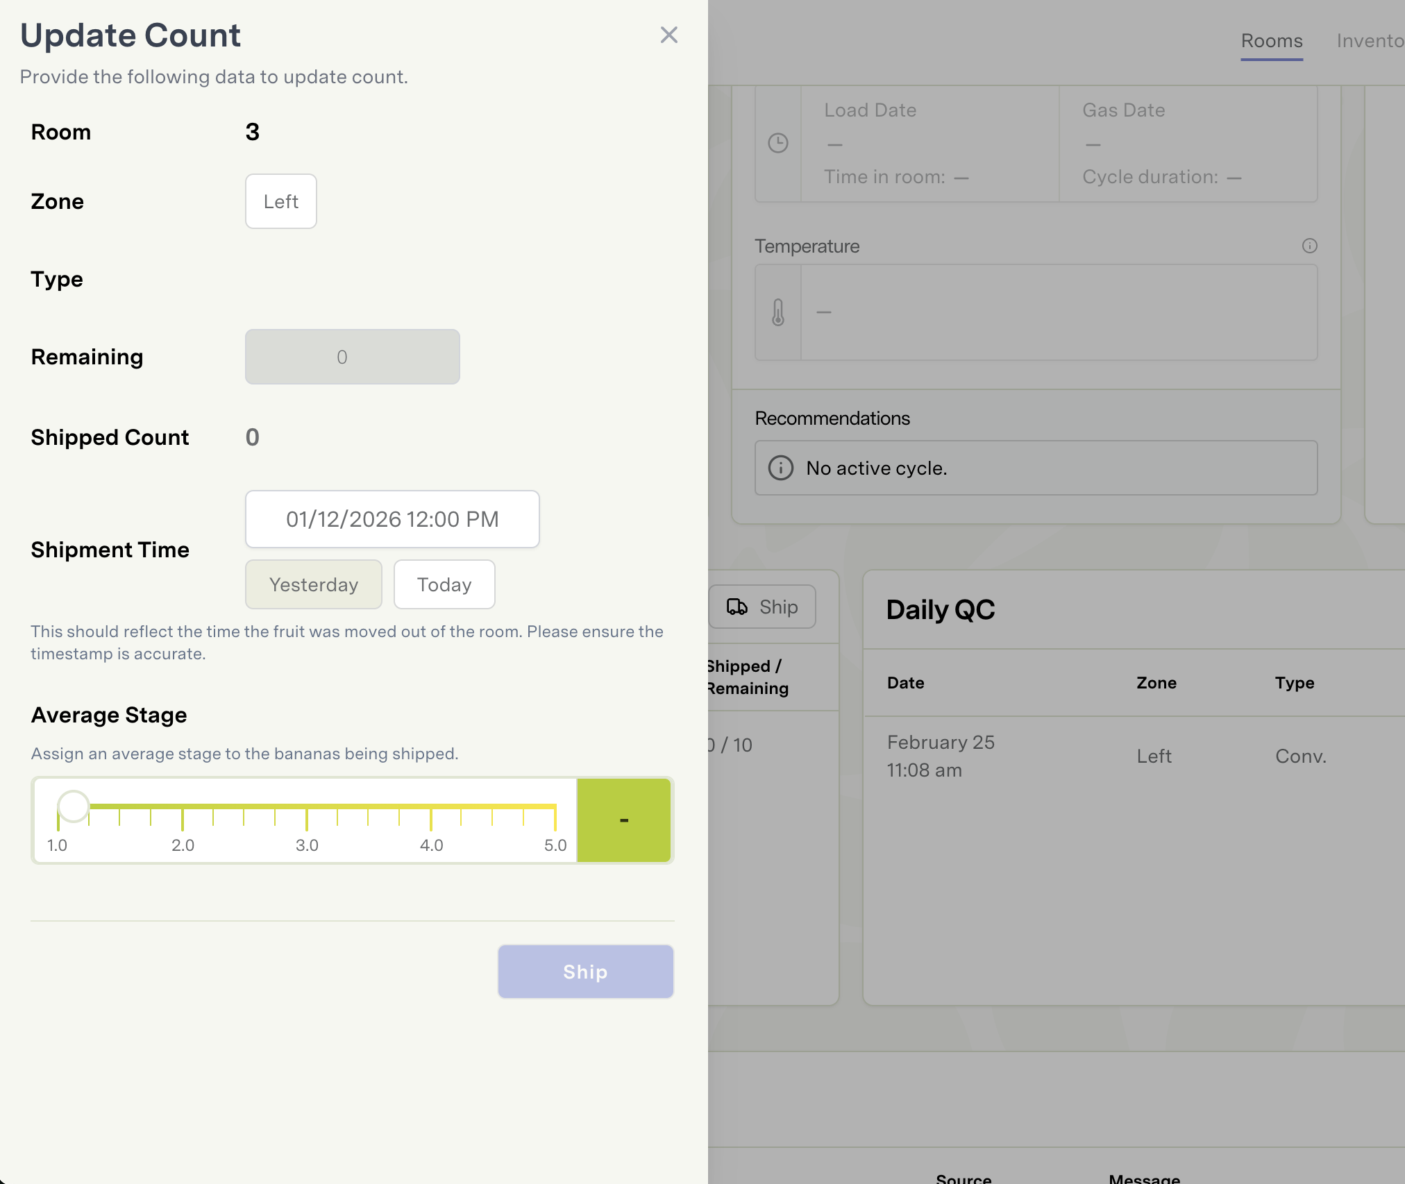
Task: Switch to the Rooms tab
Action: [1271, 41]
